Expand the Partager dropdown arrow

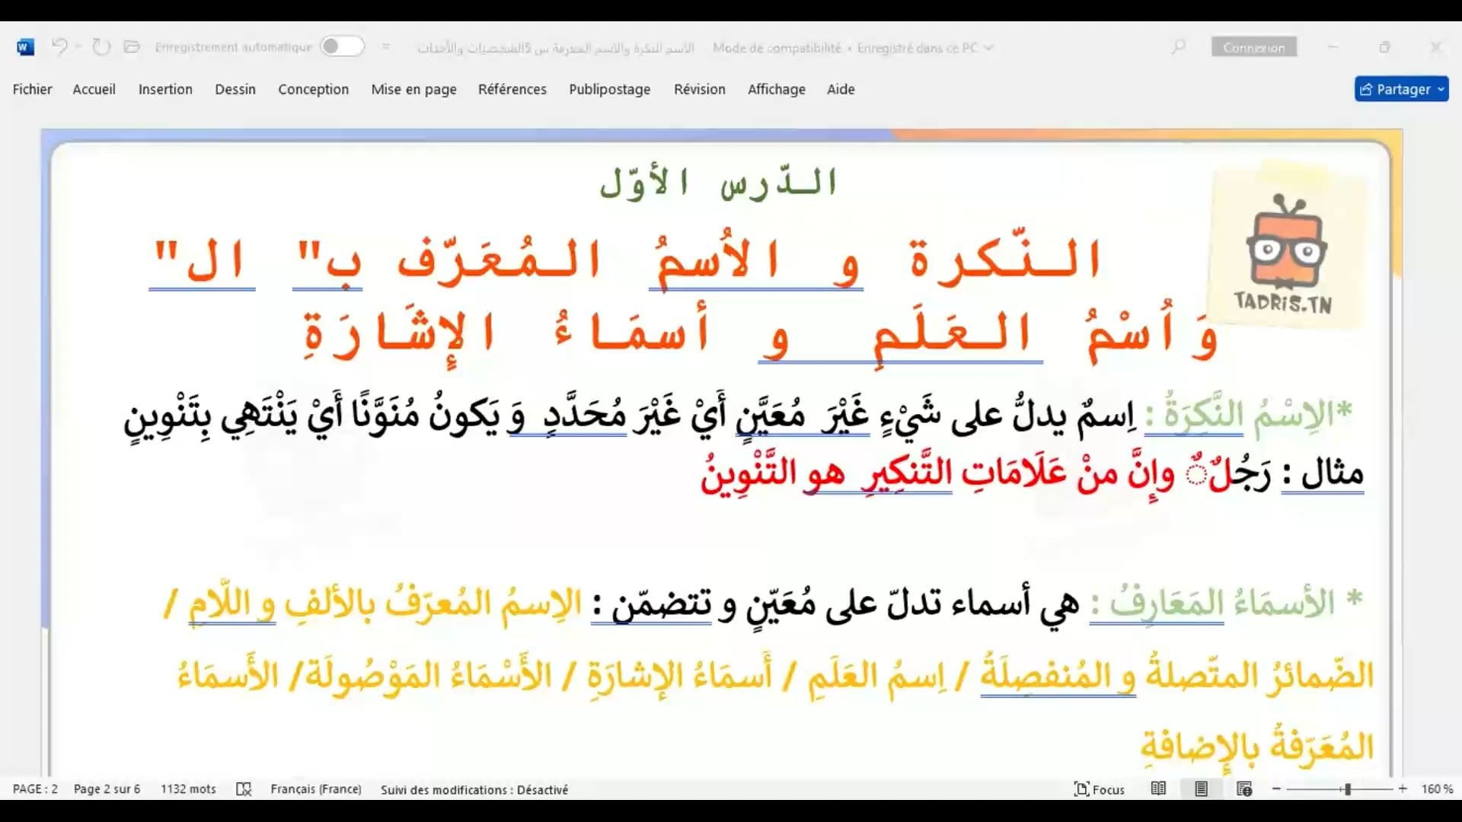click(1441, 89)
